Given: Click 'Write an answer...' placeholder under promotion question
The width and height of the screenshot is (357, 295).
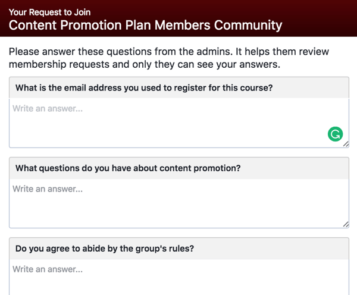Looking at the screenshot, I should click(x=48, y=189).
